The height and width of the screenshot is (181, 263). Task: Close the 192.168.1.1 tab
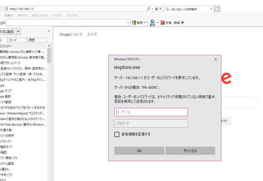tap(211, 9)
